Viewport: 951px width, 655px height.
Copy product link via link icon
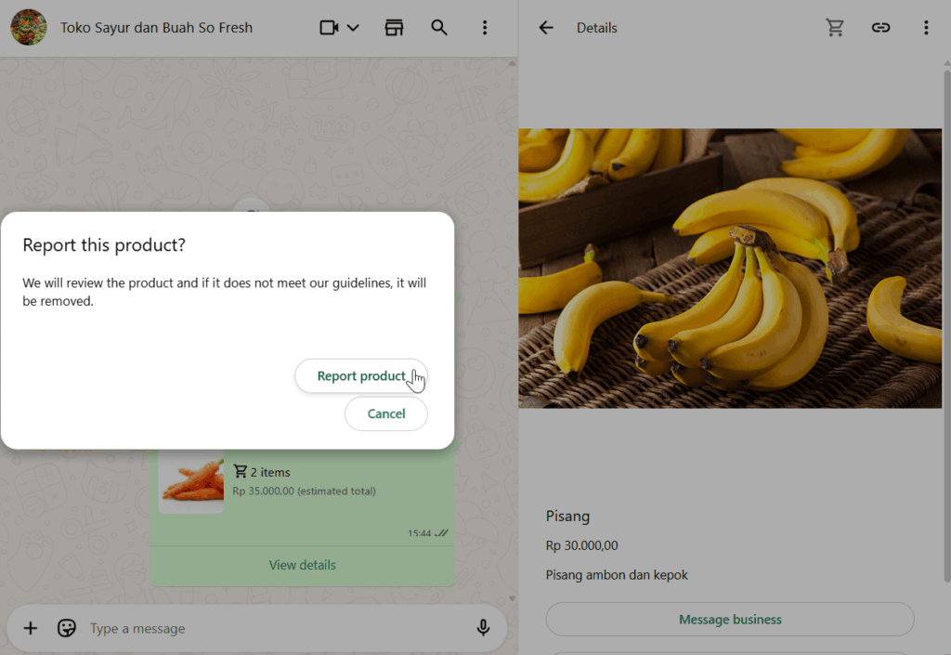click(880, 28)
